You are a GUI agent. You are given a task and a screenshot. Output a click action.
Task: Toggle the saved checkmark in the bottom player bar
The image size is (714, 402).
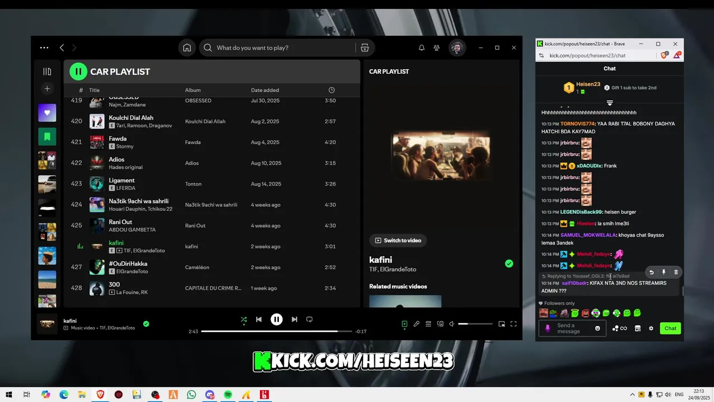point(146,323)
